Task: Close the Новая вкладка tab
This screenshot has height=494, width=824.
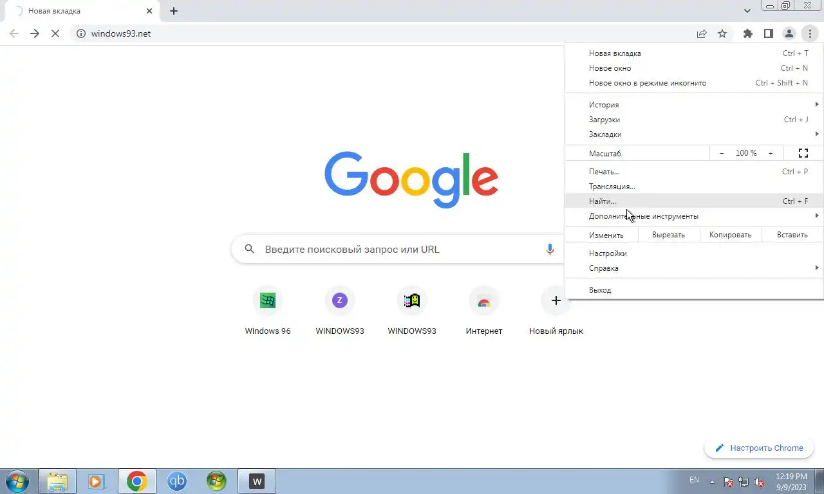Action: click(x=149, y=11)
